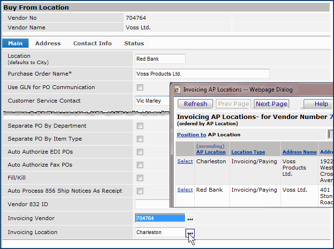Image resolution: width=334 pixels, height=249 pixels.
Task: Click the Invoicing Vendor lookup ellipsis button
Action: click(x=190, y=219)
